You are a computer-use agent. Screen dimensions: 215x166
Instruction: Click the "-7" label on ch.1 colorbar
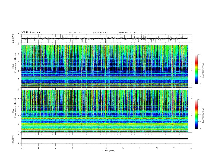[x=200, y=84]
